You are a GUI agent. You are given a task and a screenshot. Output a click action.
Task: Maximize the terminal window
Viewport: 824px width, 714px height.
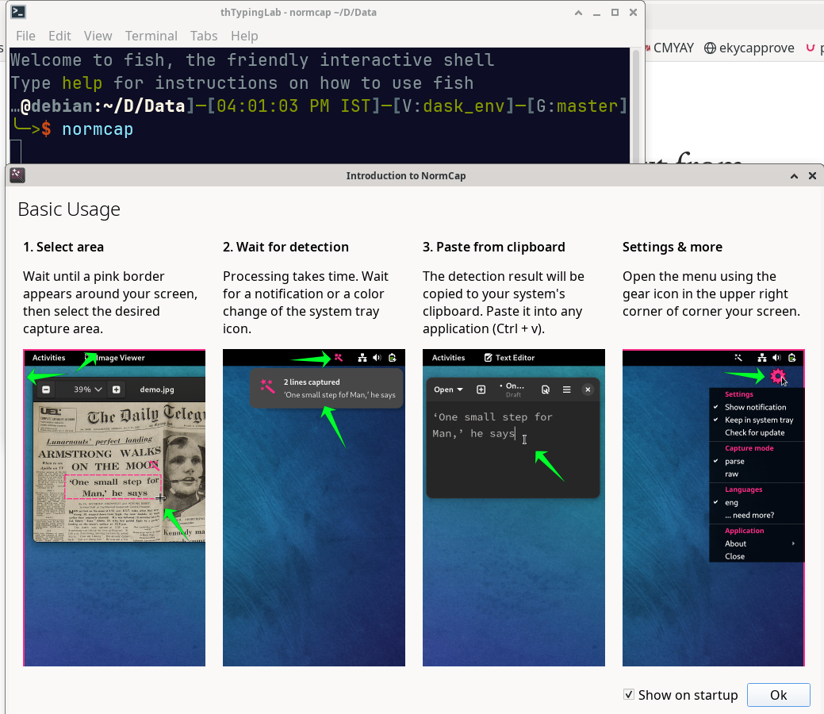[615, 13]
